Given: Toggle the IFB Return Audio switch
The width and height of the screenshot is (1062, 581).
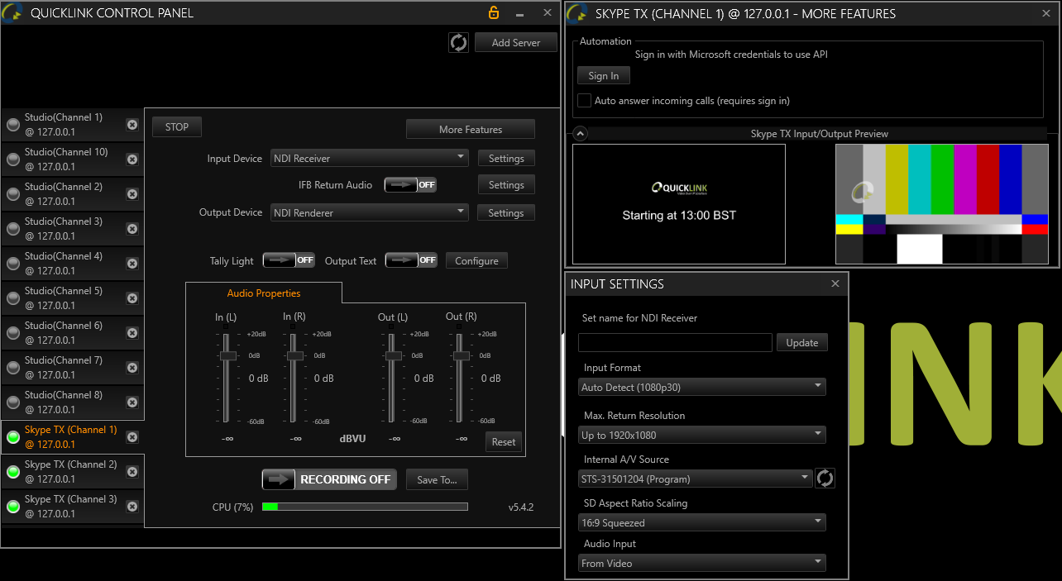Looking at the screenshot, I should coord(410,185).
